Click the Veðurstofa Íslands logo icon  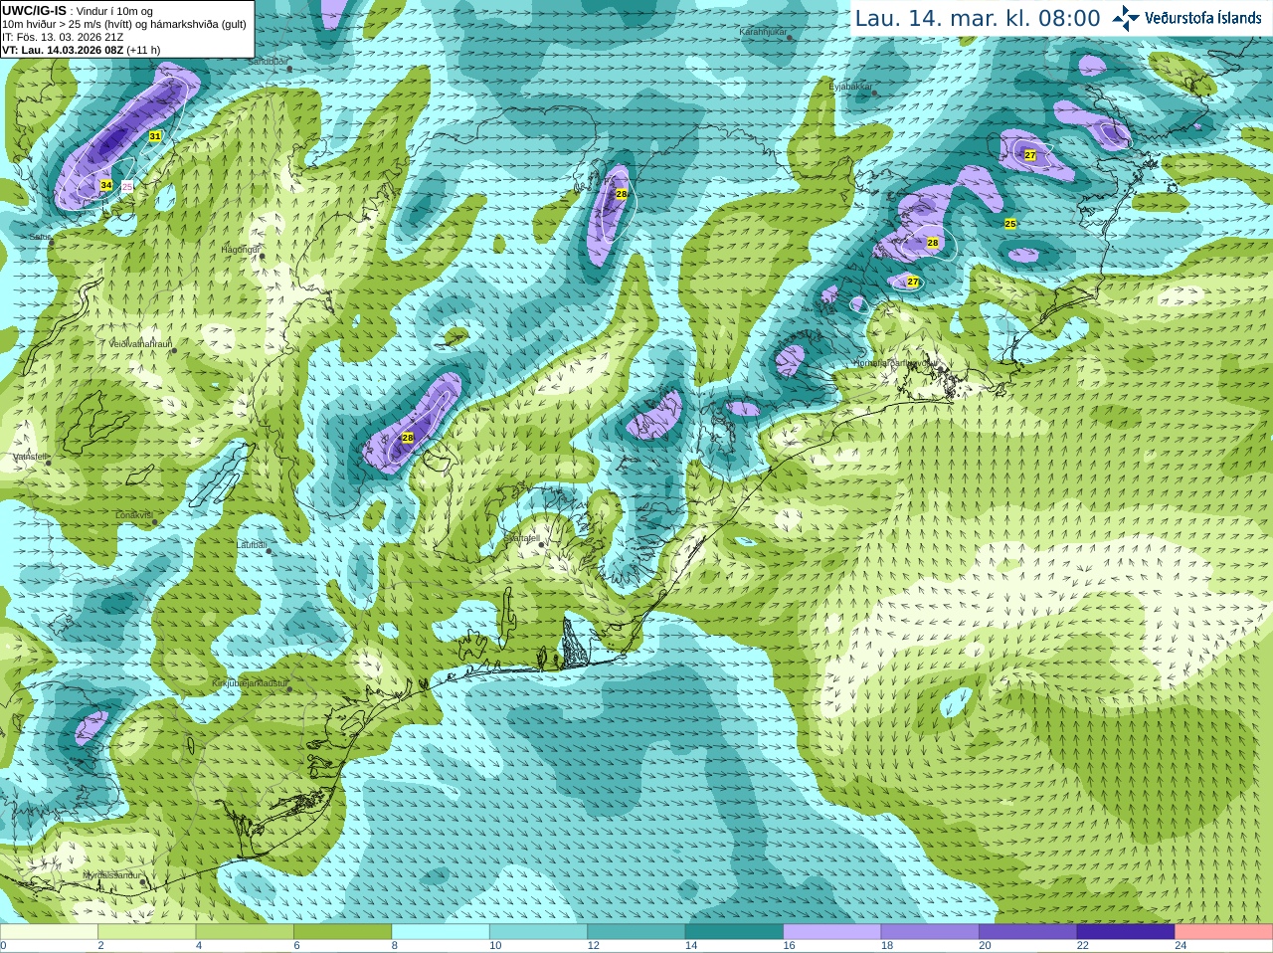(1126, 18)
